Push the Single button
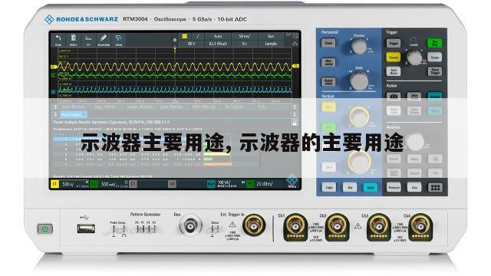Viewport: 491px width, 276px height. pos(435,58)
